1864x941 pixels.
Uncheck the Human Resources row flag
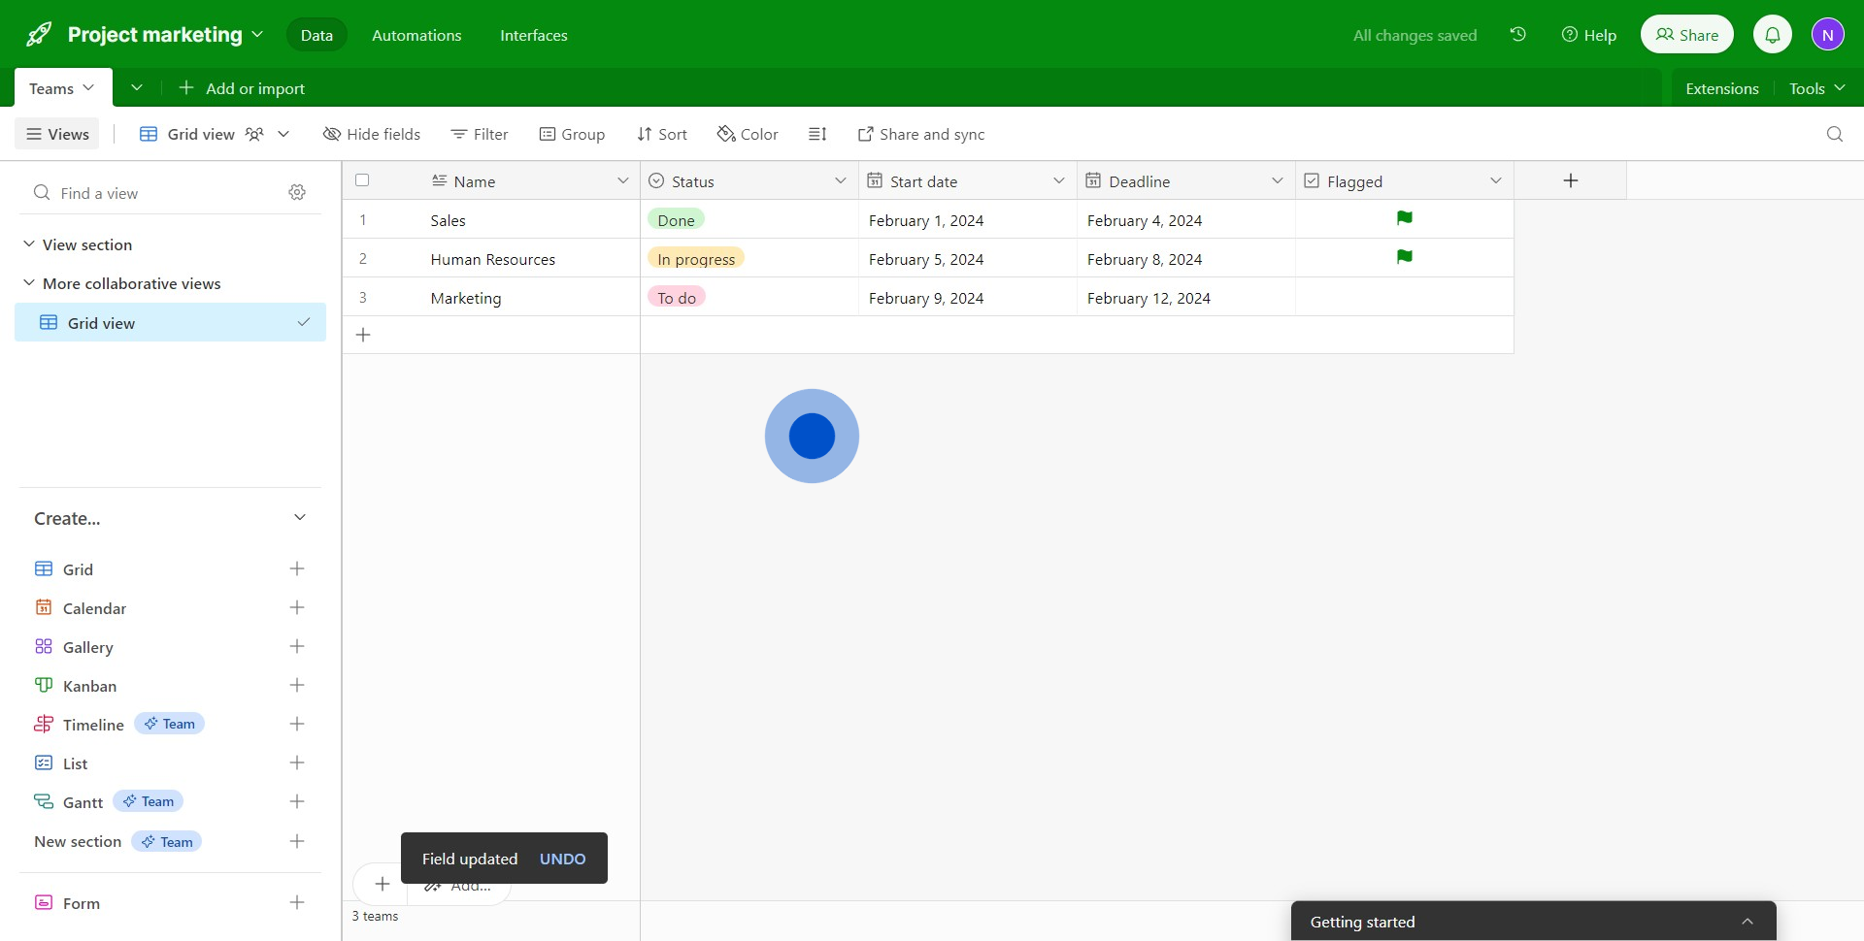pyautogui.click(x=1404, y=257)
